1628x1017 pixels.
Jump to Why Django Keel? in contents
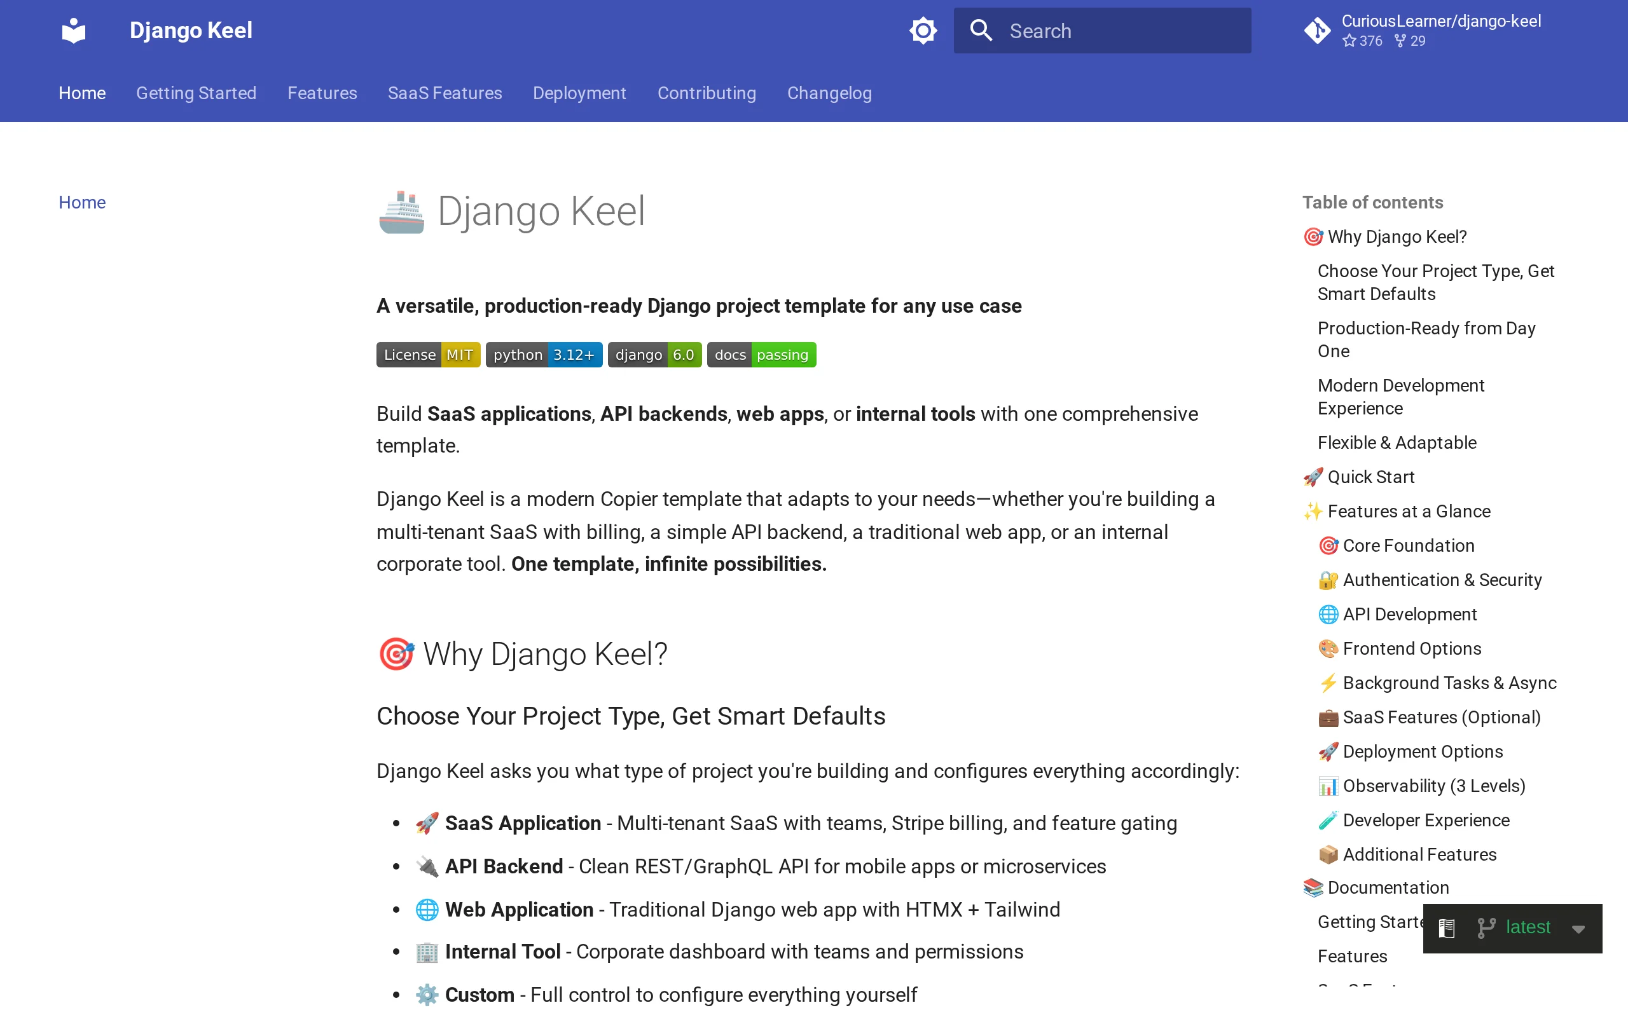pos(1384,236)
